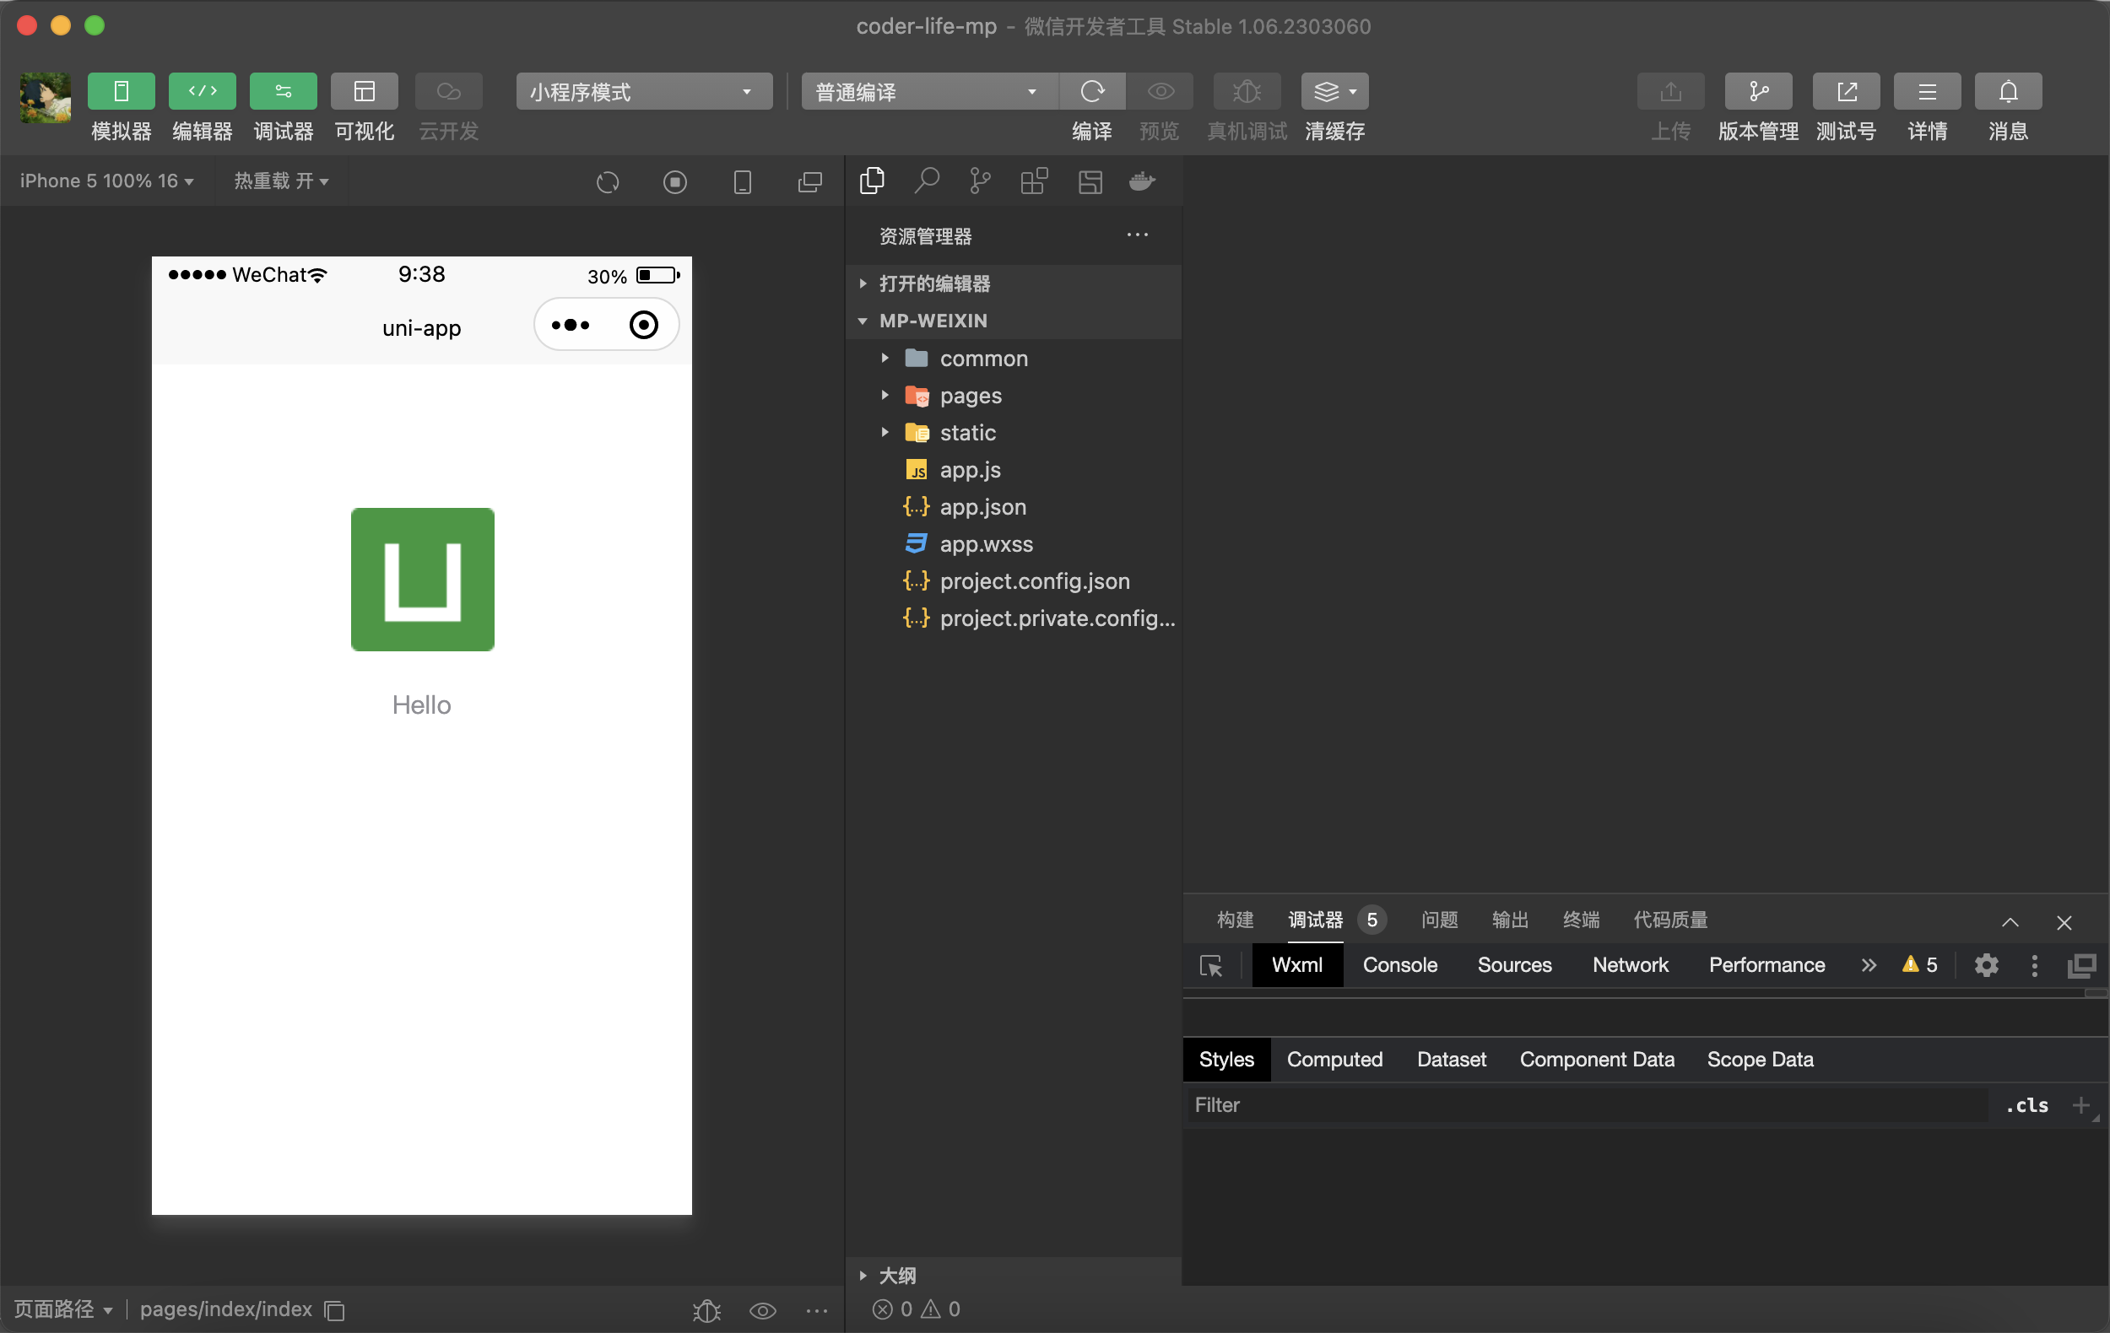Viewport: 2110px width, 1333px height.
Task: Toggle the .cls class editor button
Action: (2026, 1105)
